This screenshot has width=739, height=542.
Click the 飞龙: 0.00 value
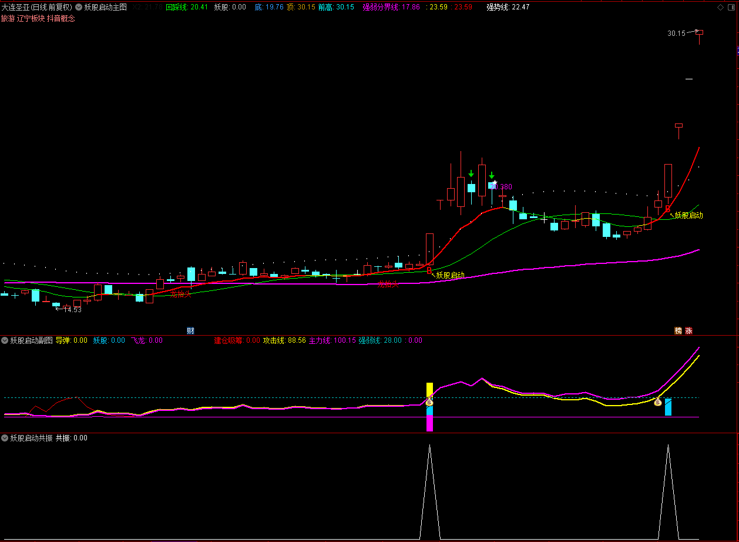tap(146, 340)
